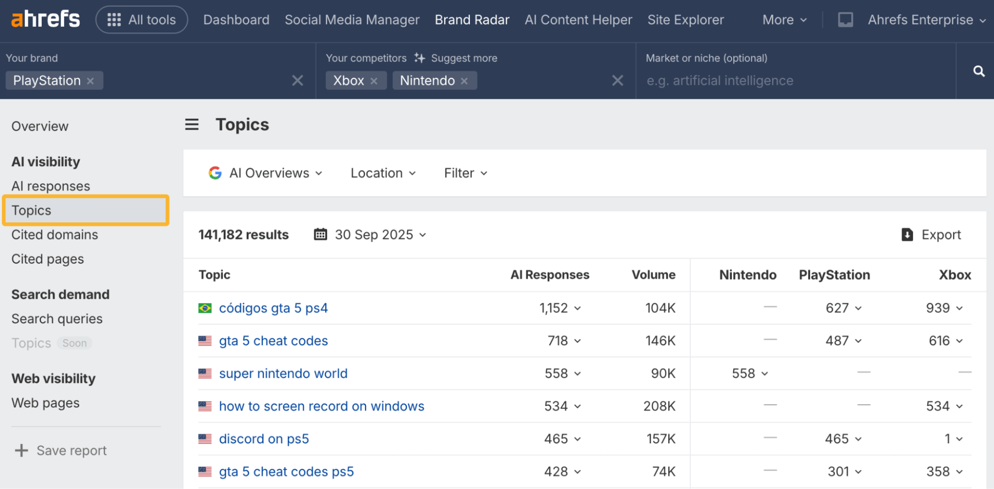Toggle the hamburger sidebar menu icon
This screenshot has width=994, height=489.
pyautogui.click(x=192, y=125)
